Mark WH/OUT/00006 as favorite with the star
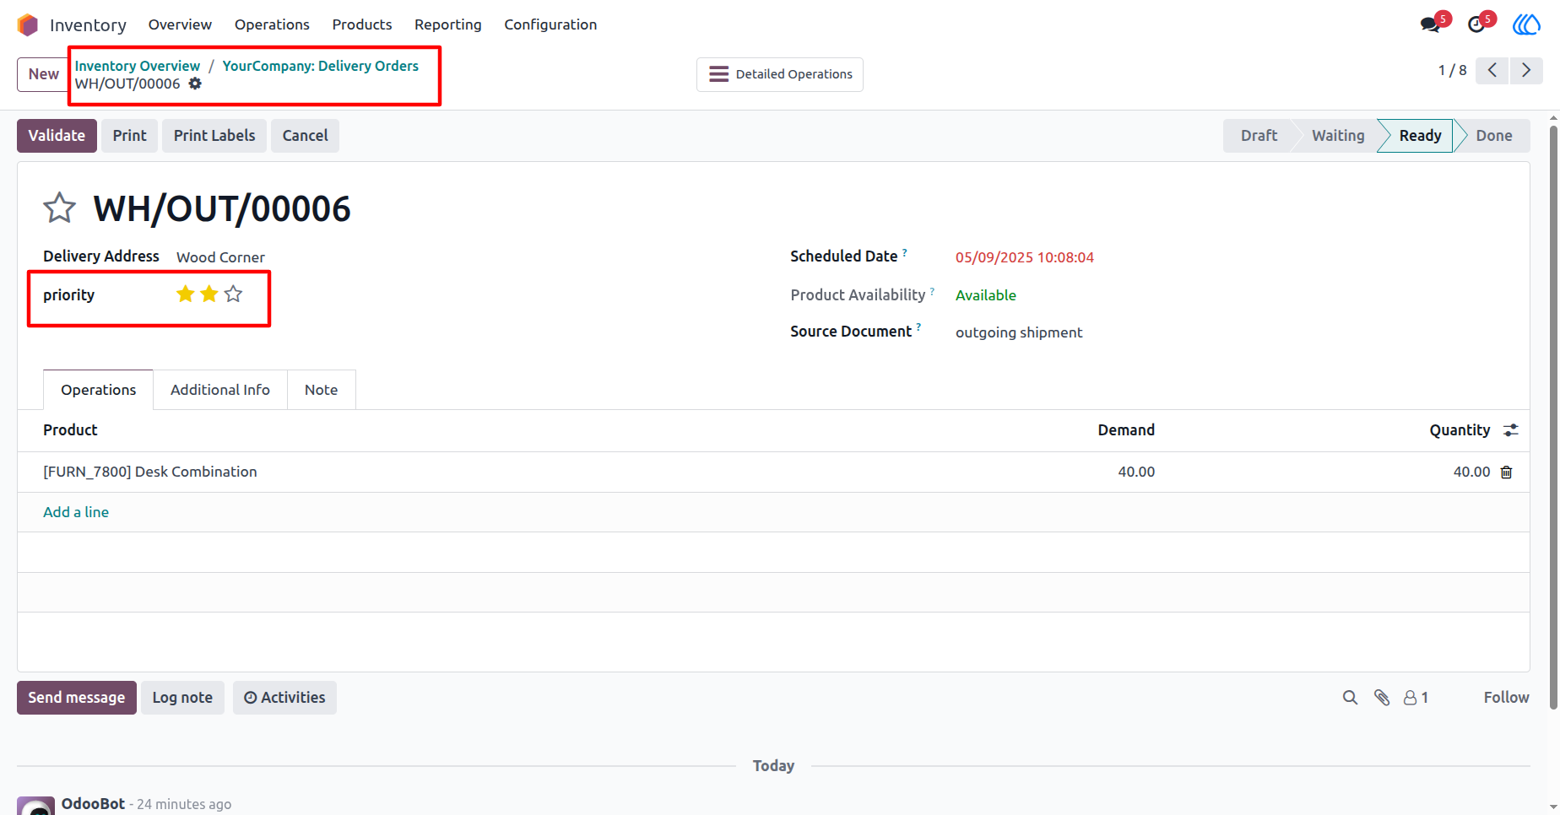The image size is (1560, 815). point(60,208)
